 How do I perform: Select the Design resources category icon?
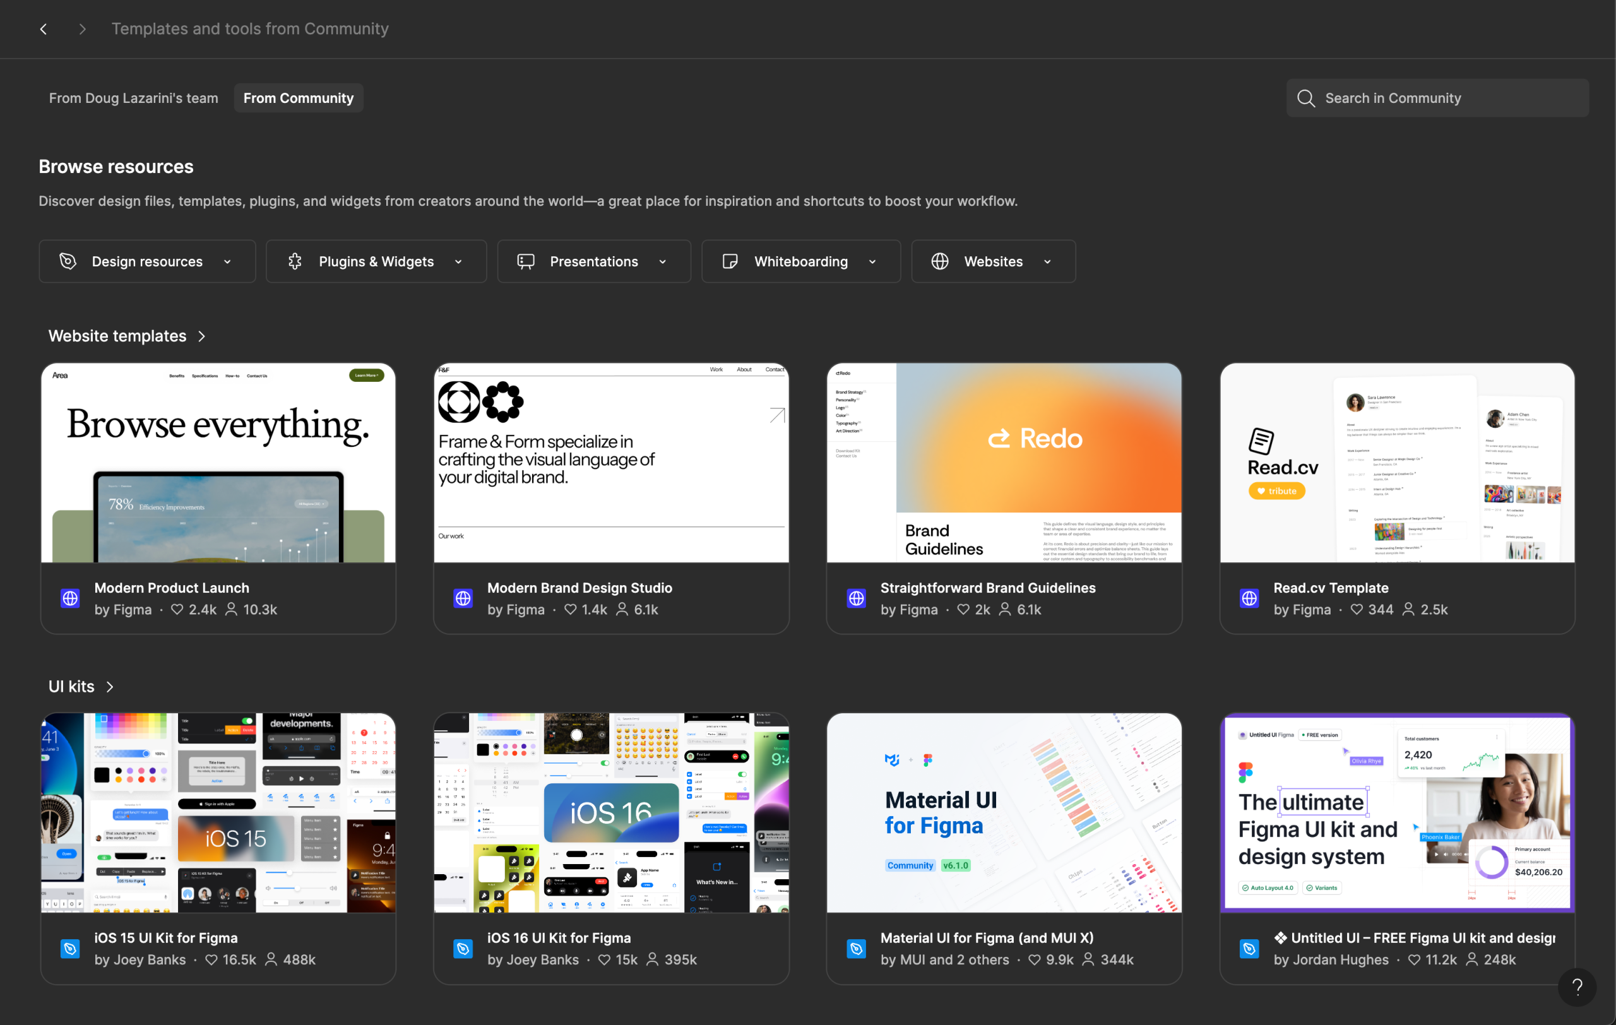[68, 261]
